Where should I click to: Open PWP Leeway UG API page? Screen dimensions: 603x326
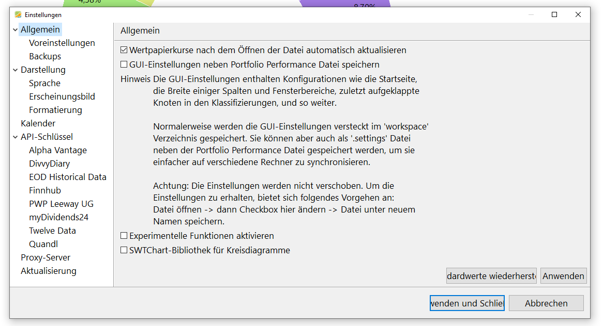pos(61,204)
